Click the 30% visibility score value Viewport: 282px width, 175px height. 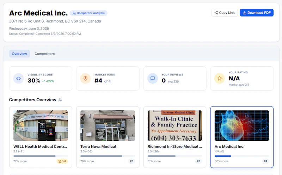tap(34, 80)
